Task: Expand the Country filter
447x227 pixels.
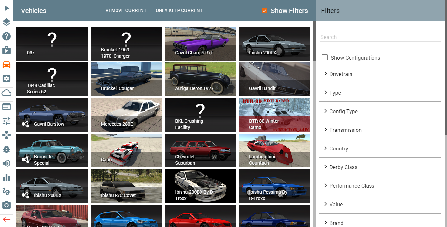Action: [x=380, y=148]
